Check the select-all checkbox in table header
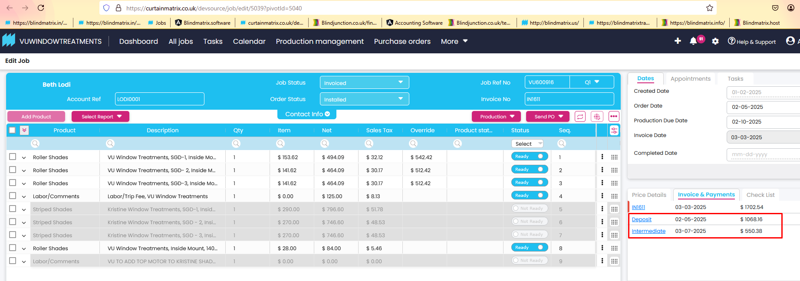This screenshot has width=800, height=281. tap(12, 130)
